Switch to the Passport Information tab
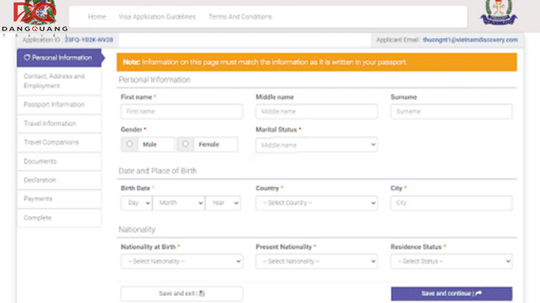Viewport: 540px width, 303px height. [54, 105]
